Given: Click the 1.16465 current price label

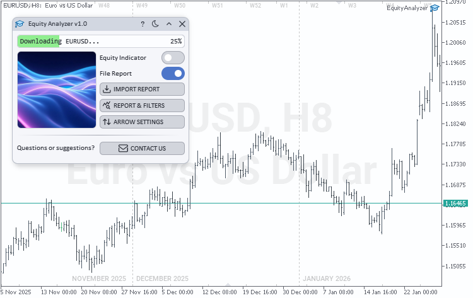Looking at the screenshot, I should pyautogui.click(x=455, y=203).
